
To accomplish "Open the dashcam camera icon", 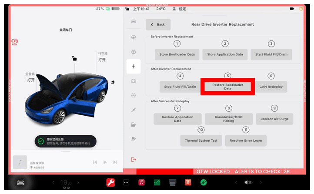I will 292,9.
